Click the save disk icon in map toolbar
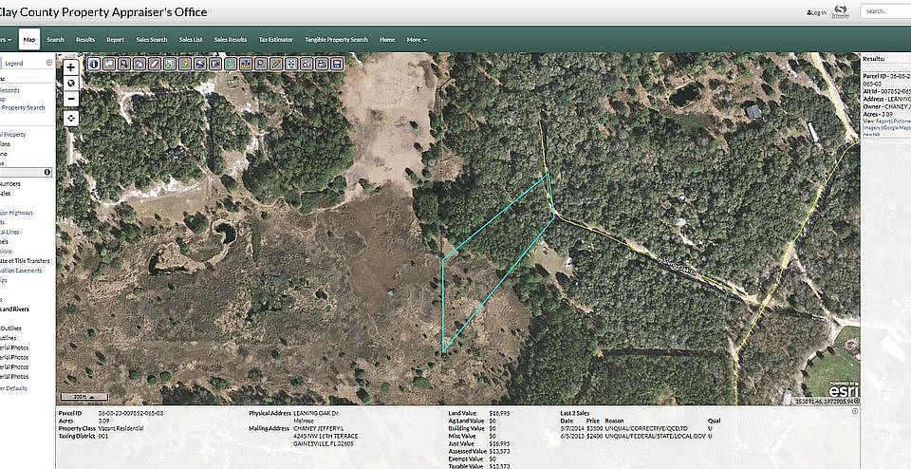The image size is (911, 469). pos(336,64)
